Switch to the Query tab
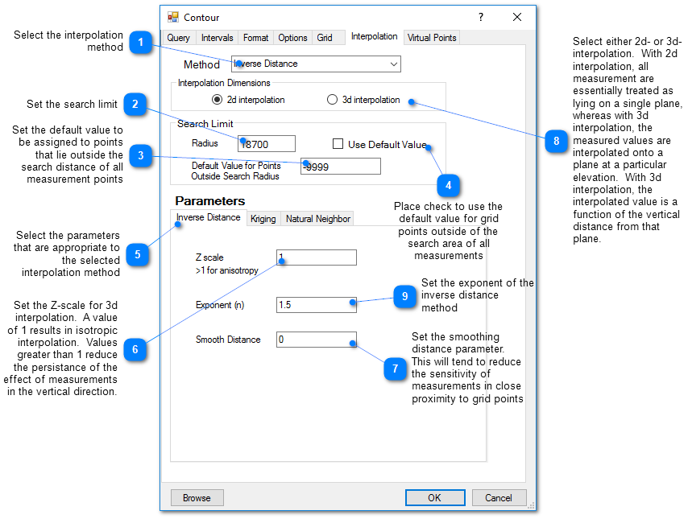This screenshot has height=519, width=688. 178,38
